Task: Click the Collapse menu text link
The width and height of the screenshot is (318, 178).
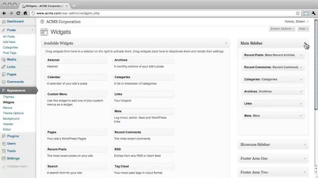Action: (17, 166)
